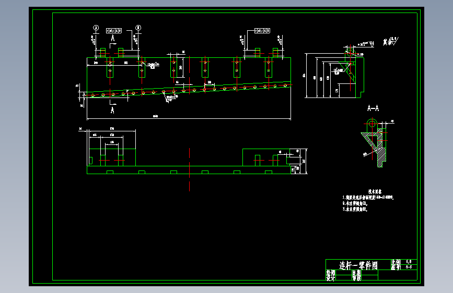This screenshot has height=293, width=453.
Task: Select the 审核 cell in title block
Action: tap(356, 278)
